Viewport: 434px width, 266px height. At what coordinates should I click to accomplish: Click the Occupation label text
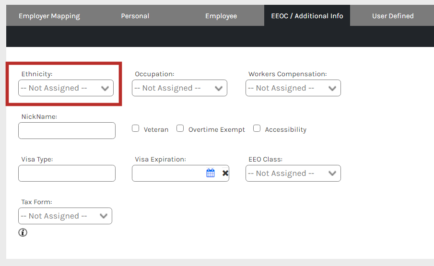coord(154,74)
